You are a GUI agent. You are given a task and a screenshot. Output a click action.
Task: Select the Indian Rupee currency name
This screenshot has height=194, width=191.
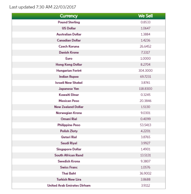69,77
